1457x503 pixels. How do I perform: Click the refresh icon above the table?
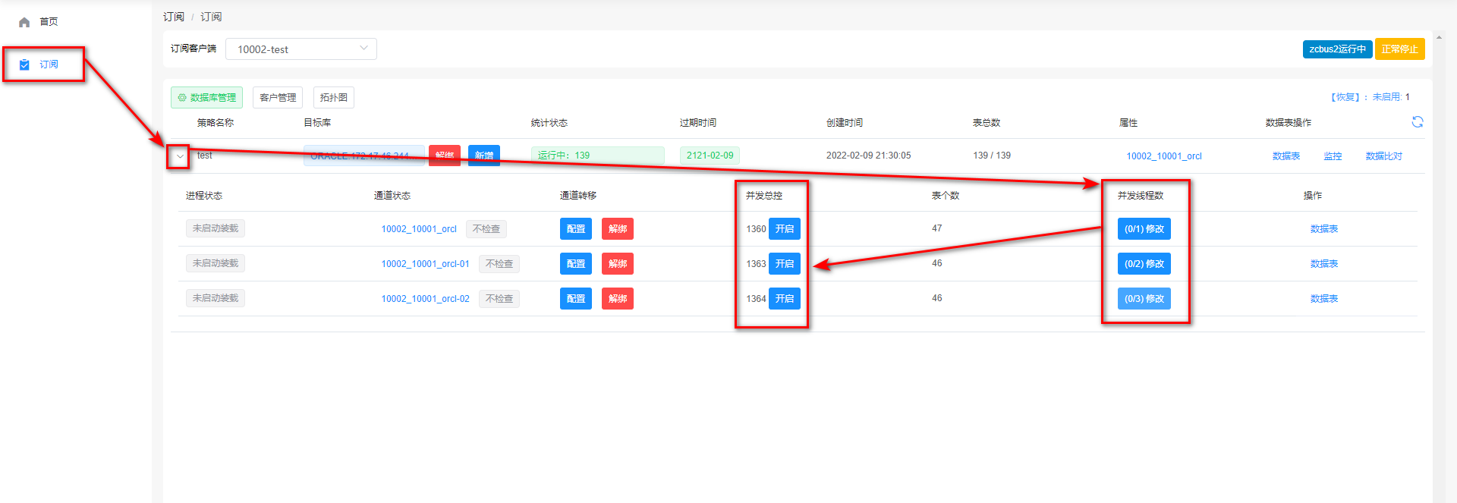[1417, 122]
